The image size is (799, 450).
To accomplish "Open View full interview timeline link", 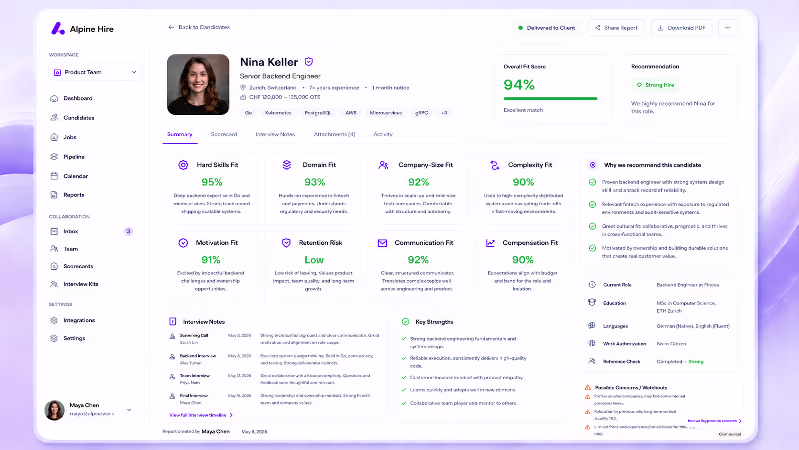I will click(x=201, y=415).
